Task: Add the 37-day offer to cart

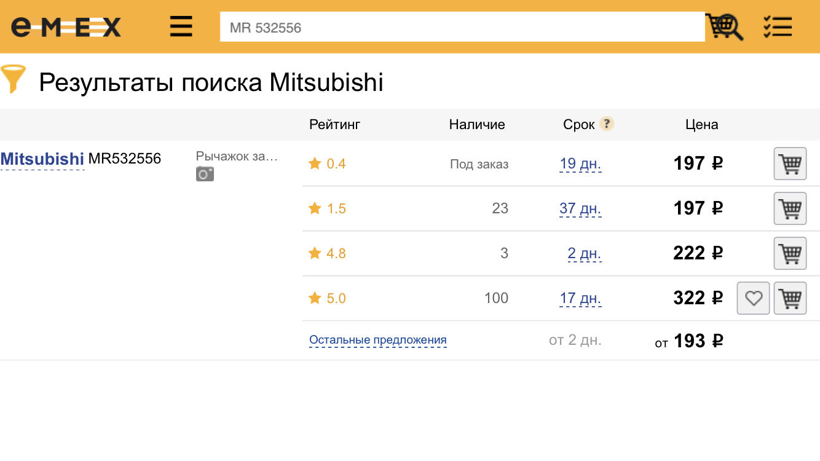Action: coord(790,208)
